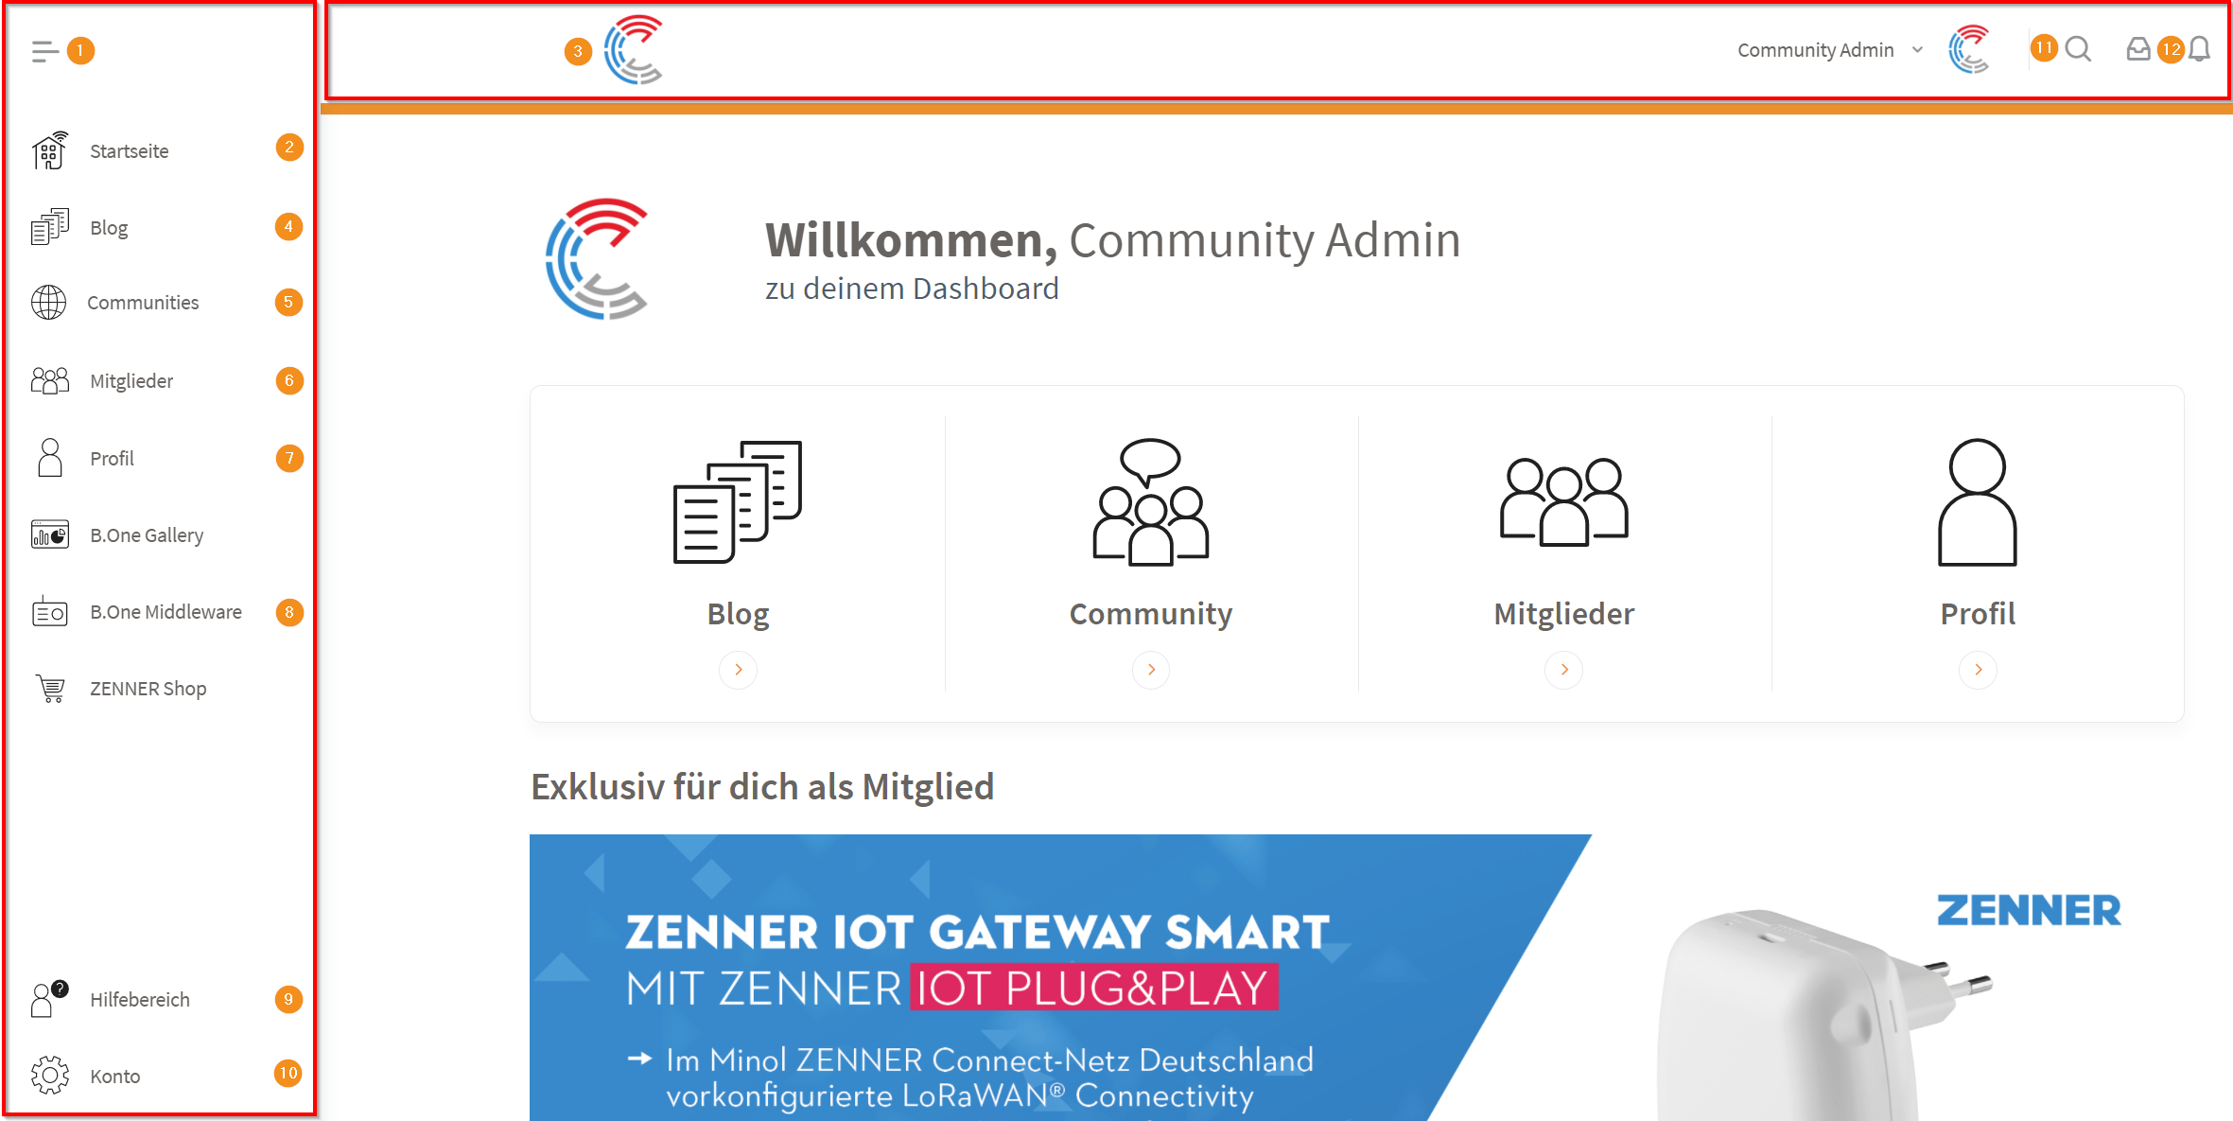Select Communities globe icon
The width and height of the screenshot is (2233, 1121).
pyautogui.click(x=49, y=303)
